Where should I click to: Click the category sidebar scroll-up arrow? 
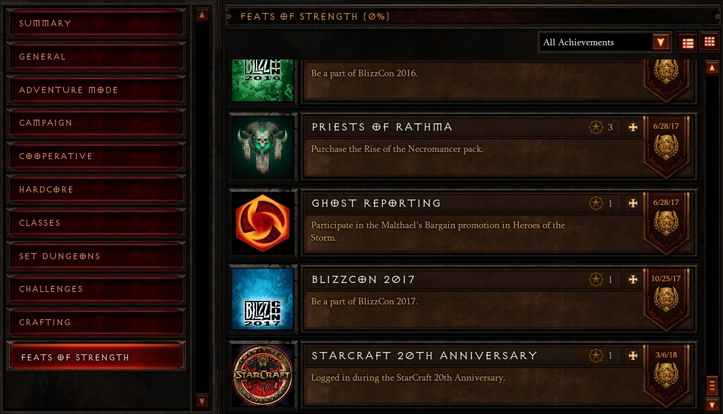(202, 16)
